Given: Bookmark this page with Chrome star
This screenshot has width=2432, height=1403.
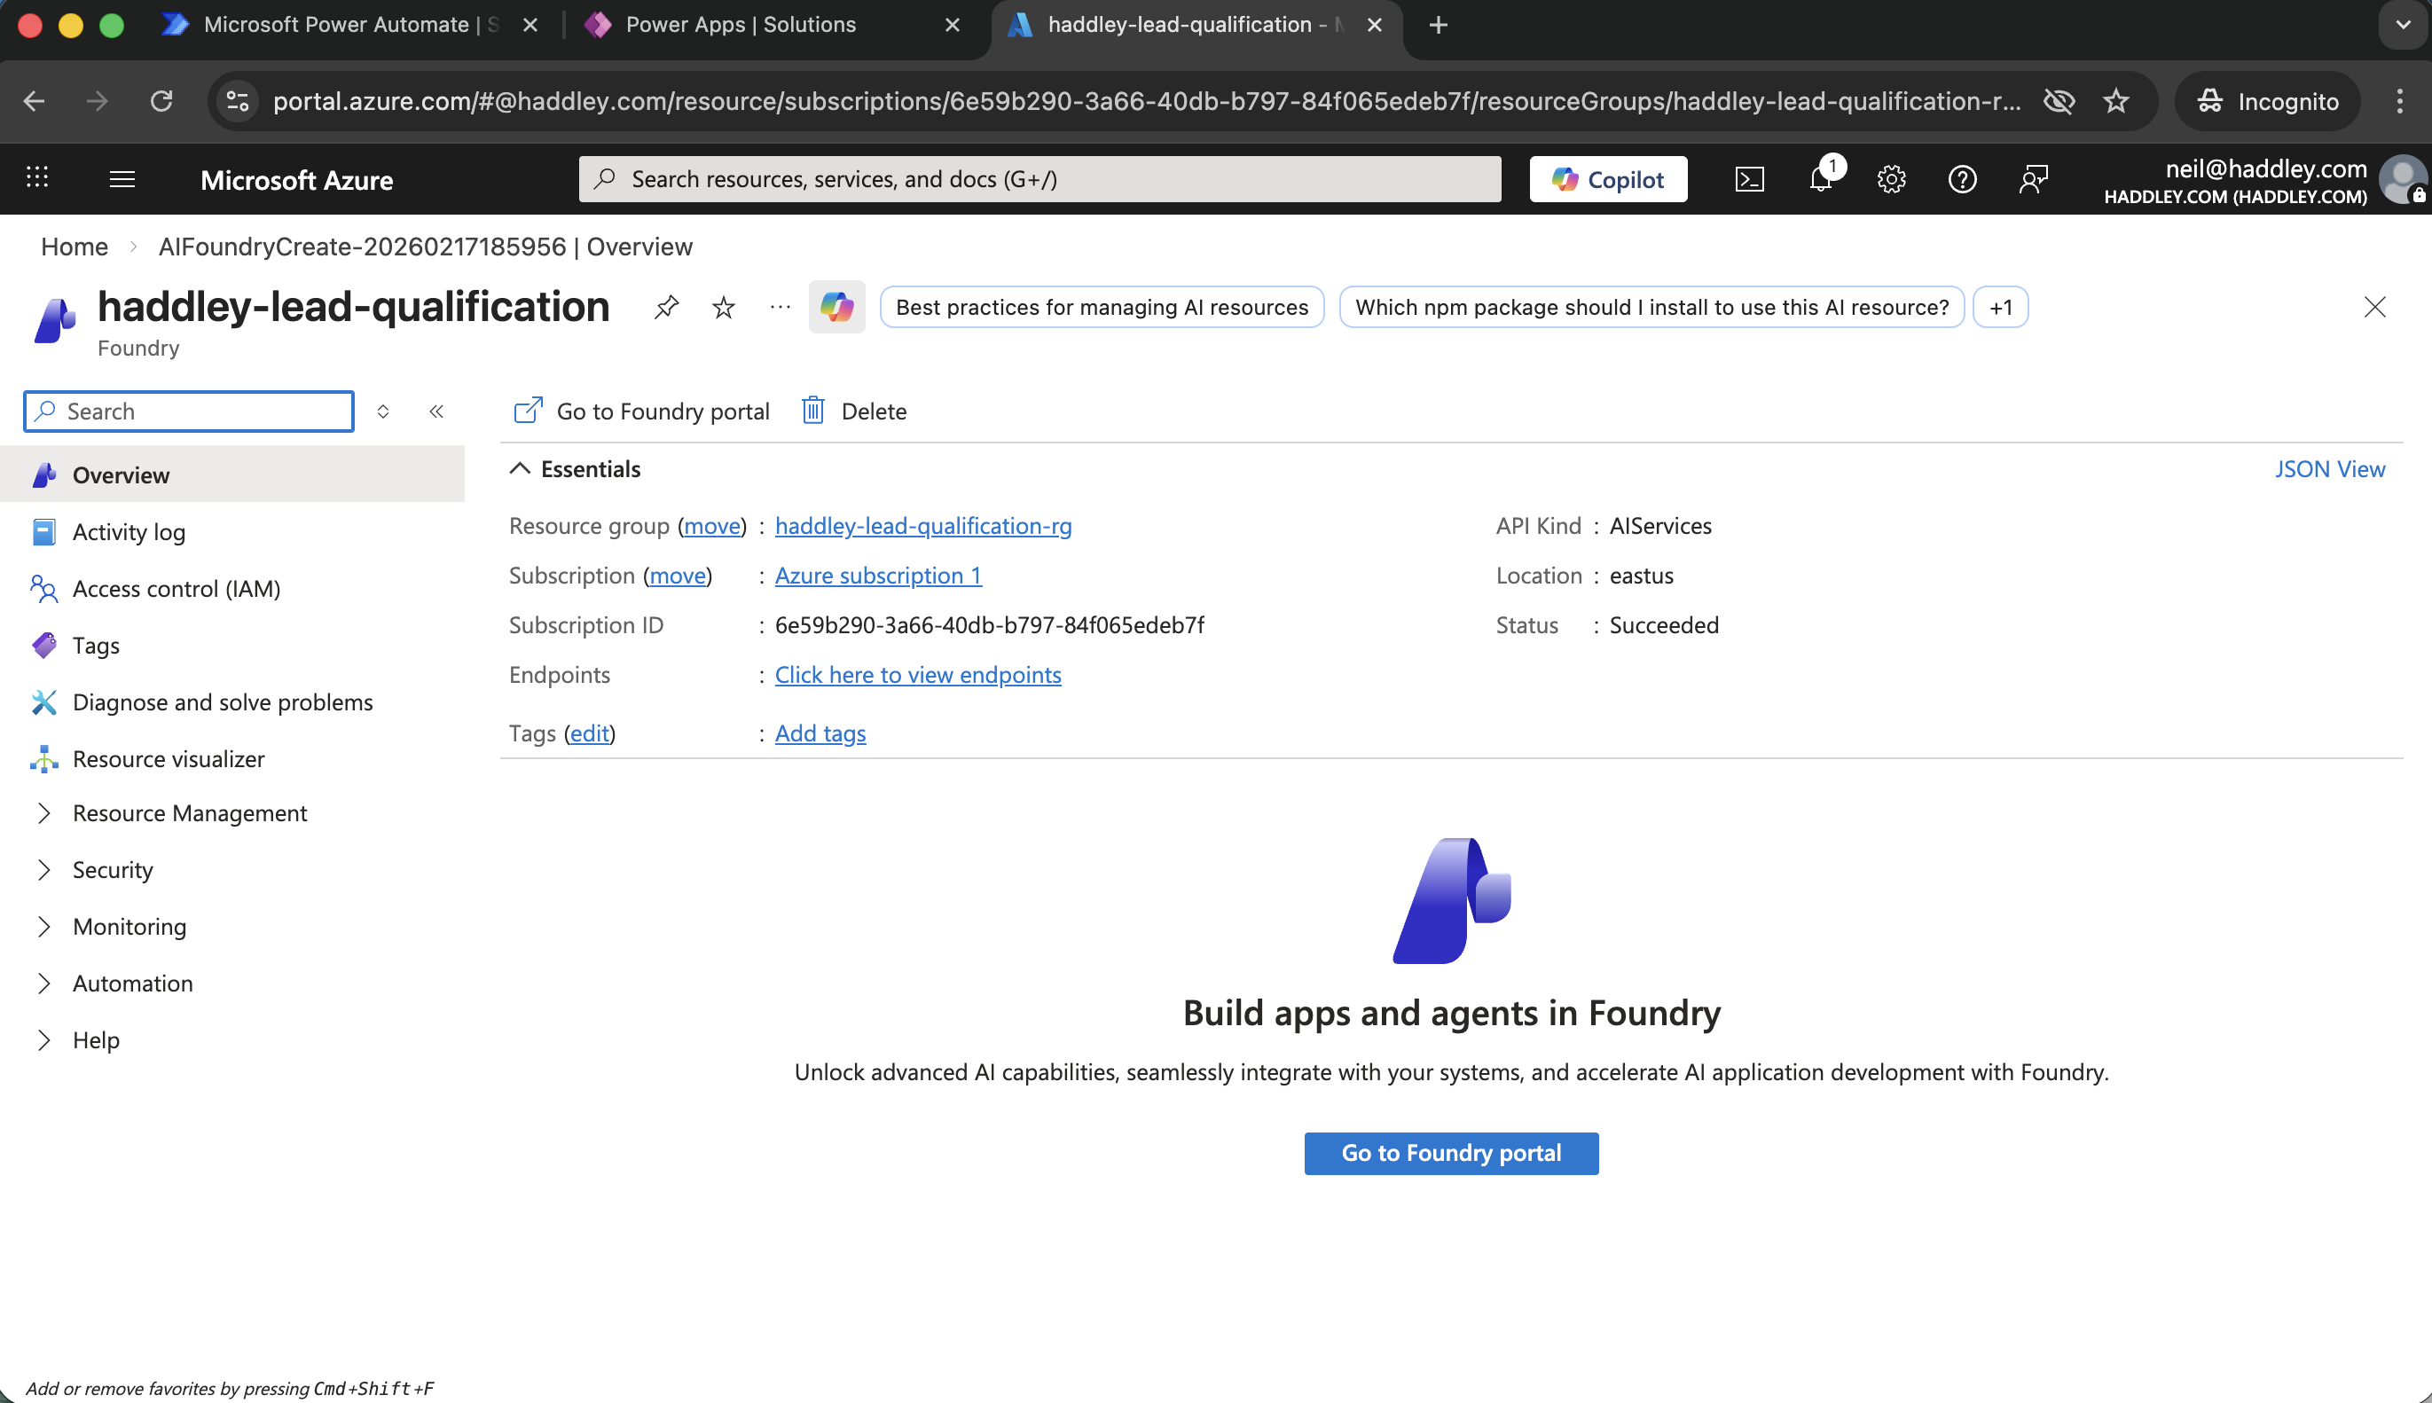Looking at the screenshot, I should [x=2116, y=101].
